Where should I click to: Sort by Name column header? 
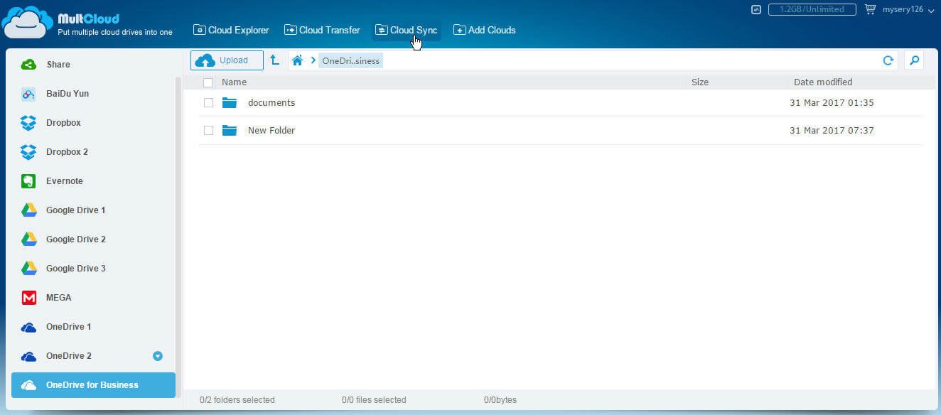pyautogui.click(x=234, y=82)
